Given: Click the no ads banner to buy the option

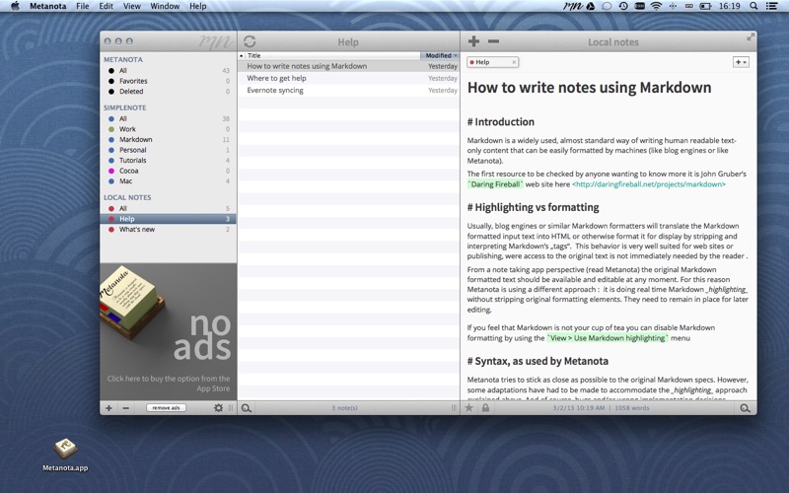Looking at the screenshot, I should pos(168,331).
